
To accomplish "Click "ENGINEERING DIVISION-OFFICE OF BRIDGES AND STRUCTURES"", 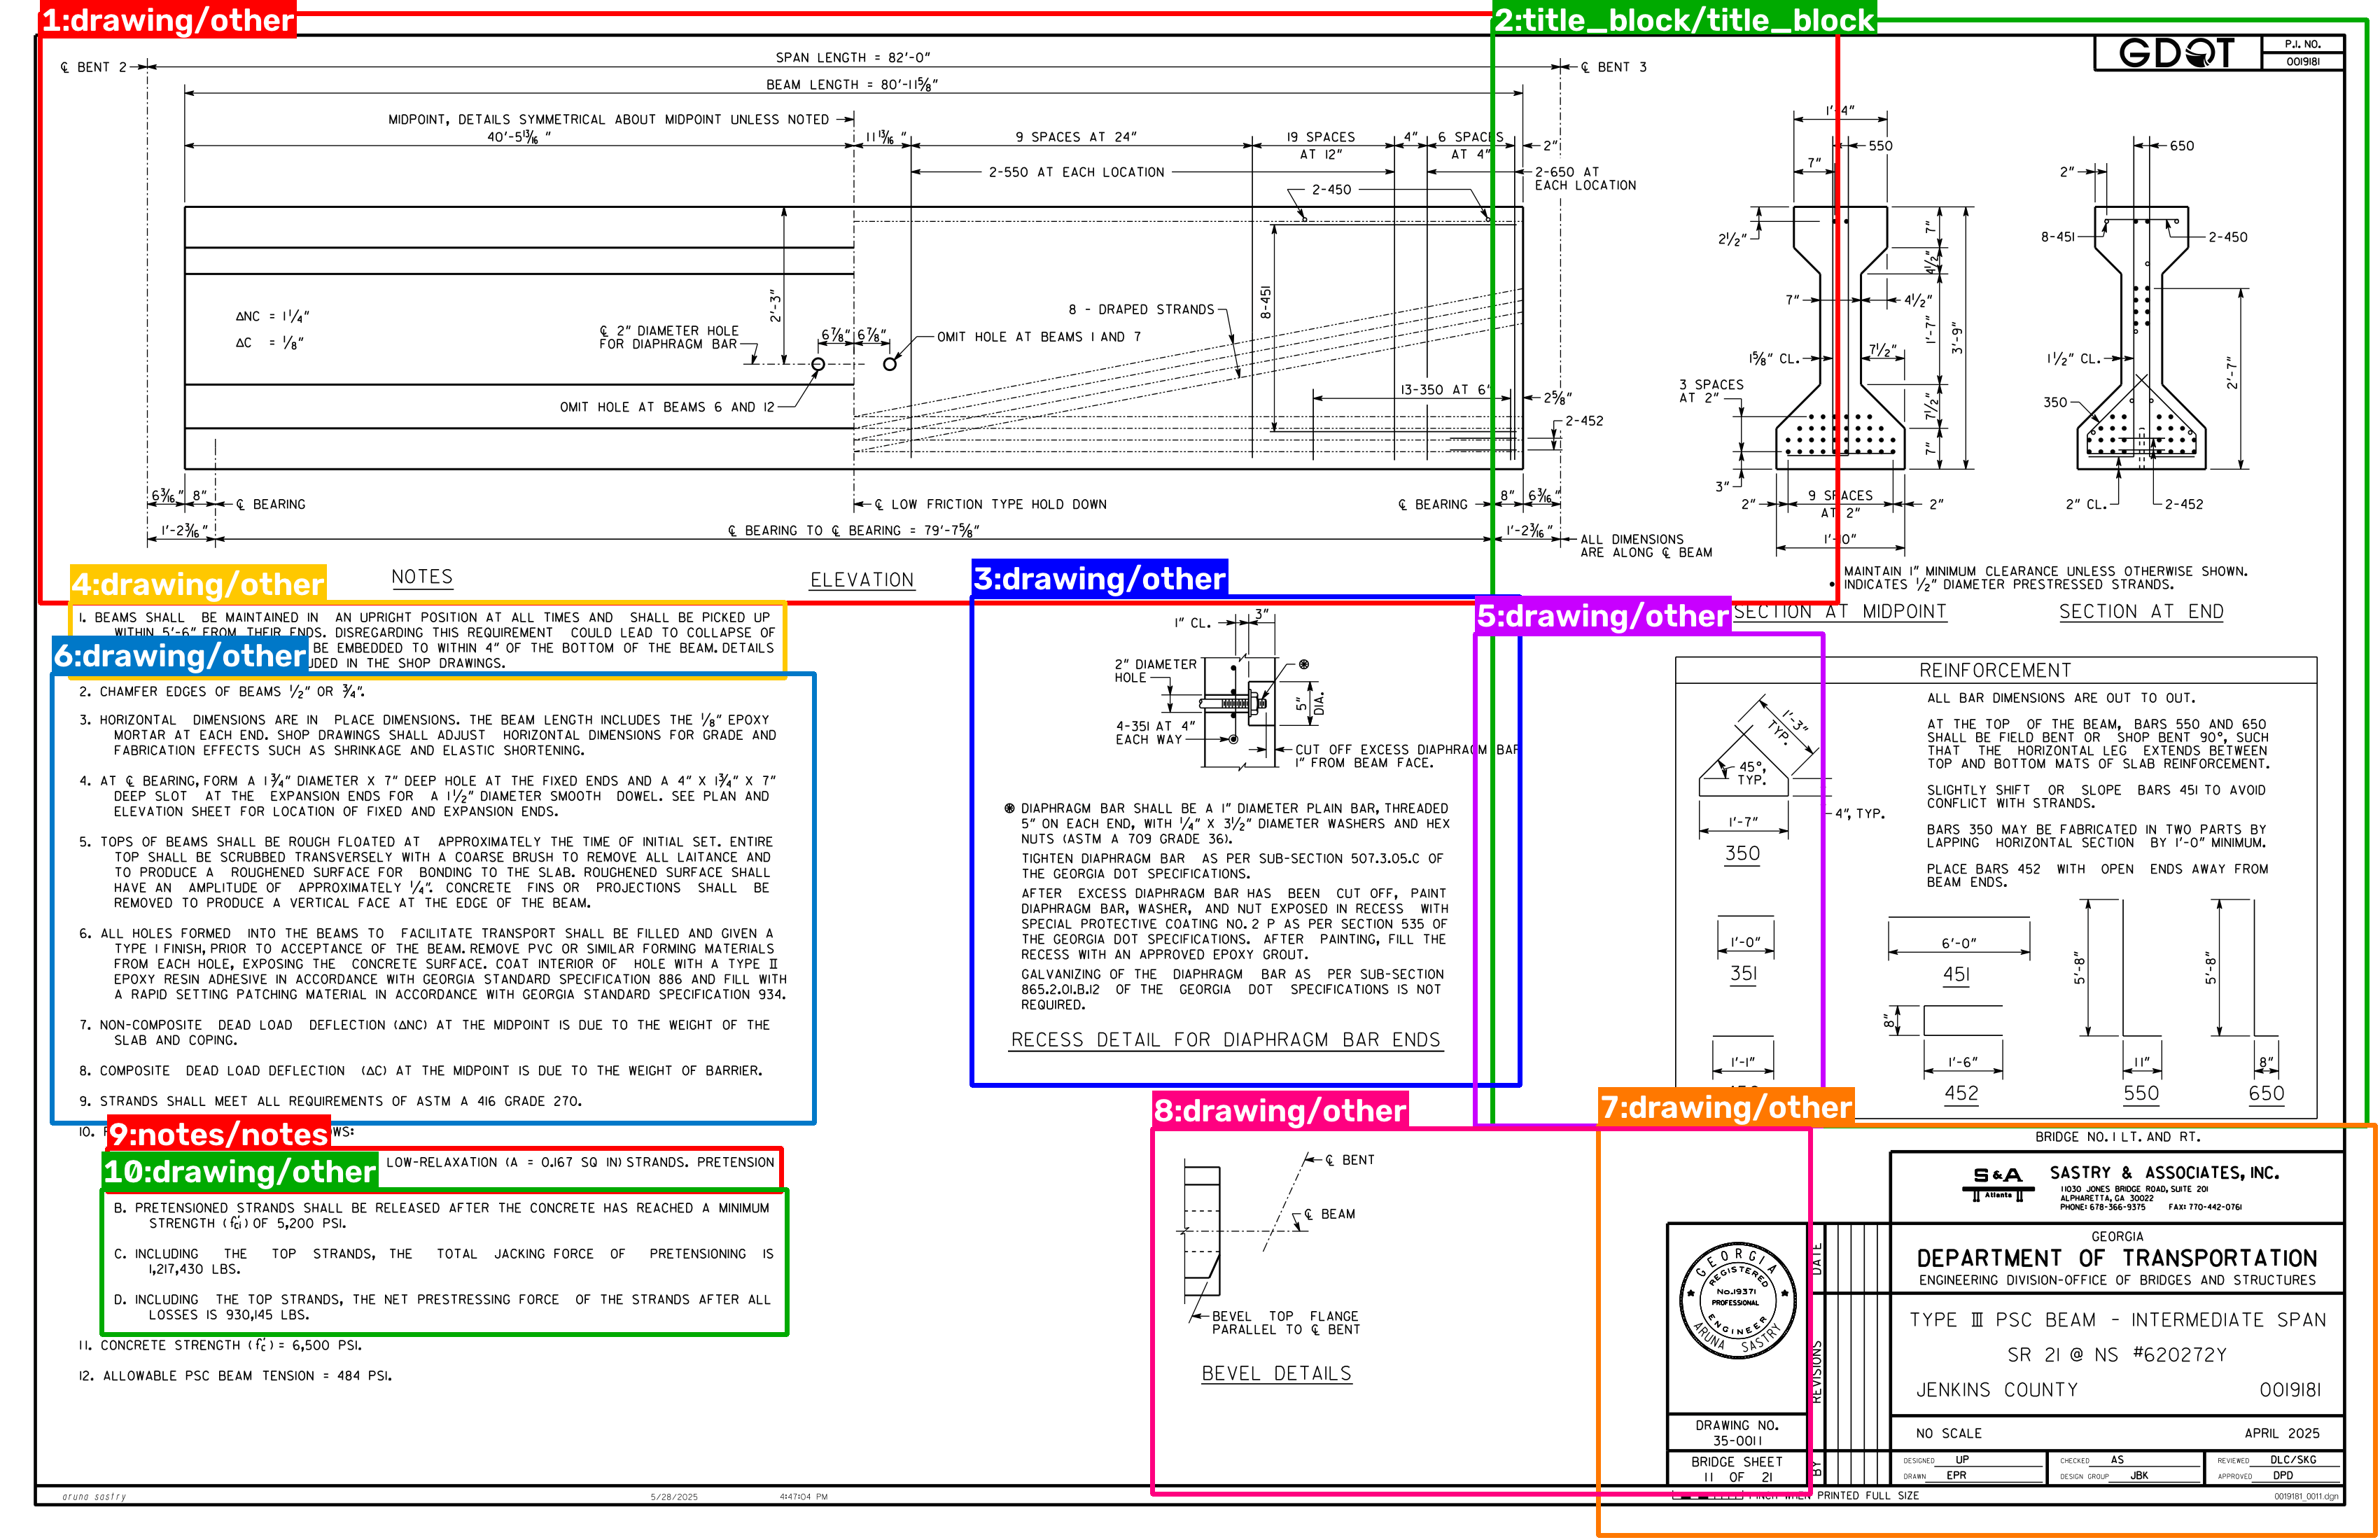I will tap(2117, 1281).
